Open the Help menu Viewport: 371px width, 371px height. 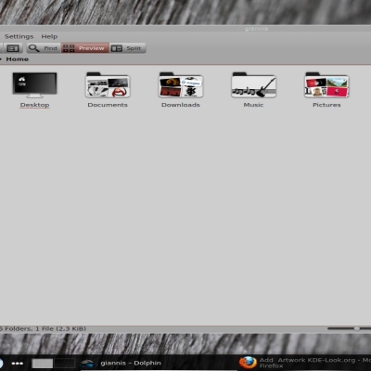pyautogui.click(x=49, y=36)
